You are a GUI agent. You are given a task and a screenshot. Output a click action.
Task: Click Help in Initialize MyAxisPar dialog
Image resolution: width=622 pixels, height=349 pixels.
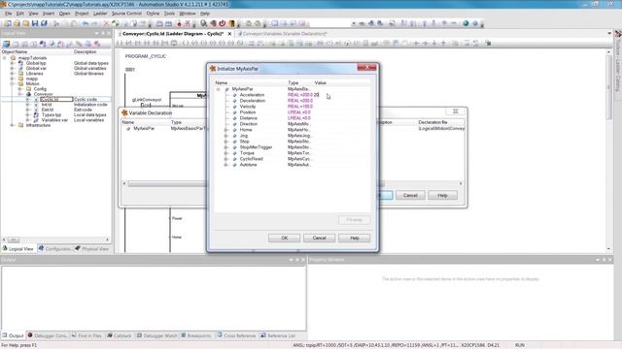tap(354, 238)
